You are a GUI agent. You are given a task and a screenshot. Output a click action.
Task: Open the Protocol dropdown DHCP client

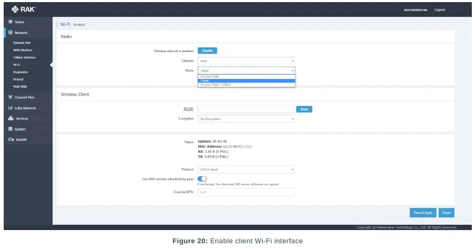click(x=246, y=170)
